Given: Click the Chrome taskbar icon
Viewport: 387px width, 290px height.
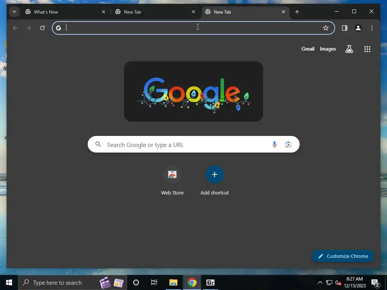Looking at the screenshot, I should click(192, 282).
